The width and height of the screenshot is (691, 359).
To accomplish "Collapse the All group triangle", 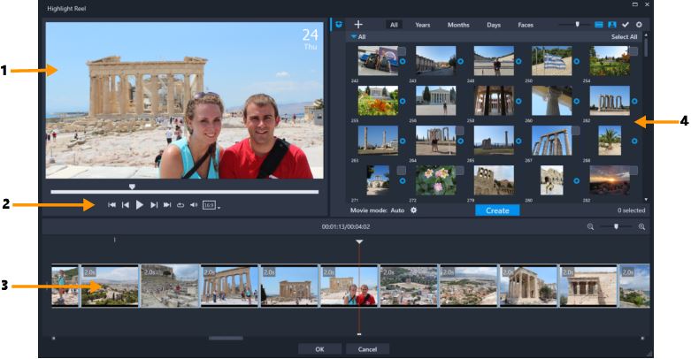I will coord(353,37).
